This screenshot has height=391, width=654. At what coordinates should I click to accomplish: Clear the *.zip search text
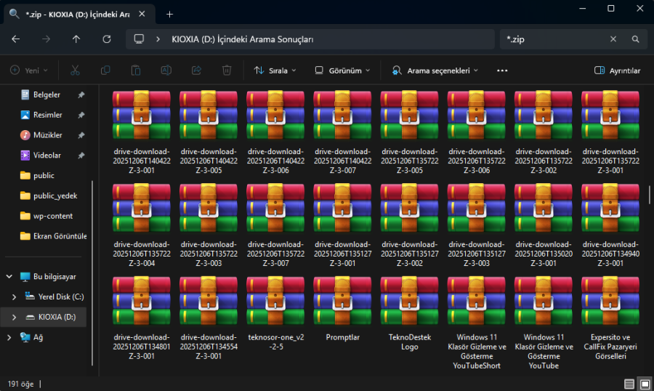point(613,39)
